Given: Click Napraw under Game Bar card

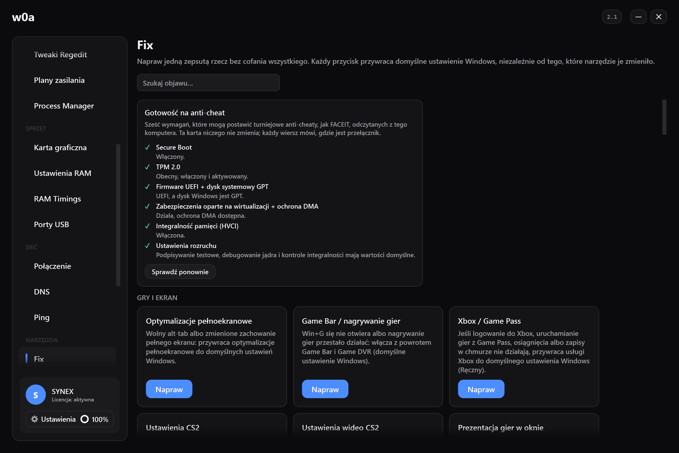Looking at the screenshot, I should pos(325,389).
